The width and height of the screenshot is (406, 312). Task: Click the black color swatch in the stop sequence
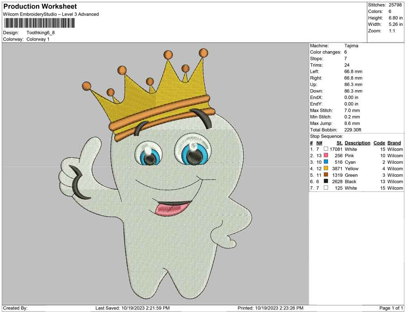[326, 181]
